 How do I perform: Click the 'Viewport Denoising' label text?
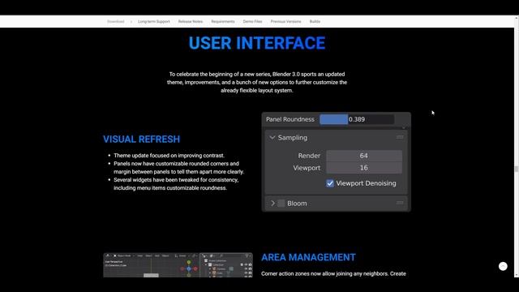366,183
